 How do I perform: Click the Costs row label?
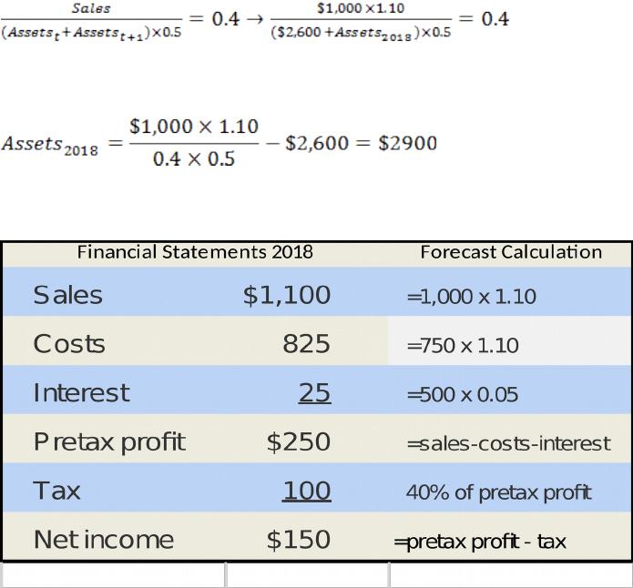pos(69,344)
